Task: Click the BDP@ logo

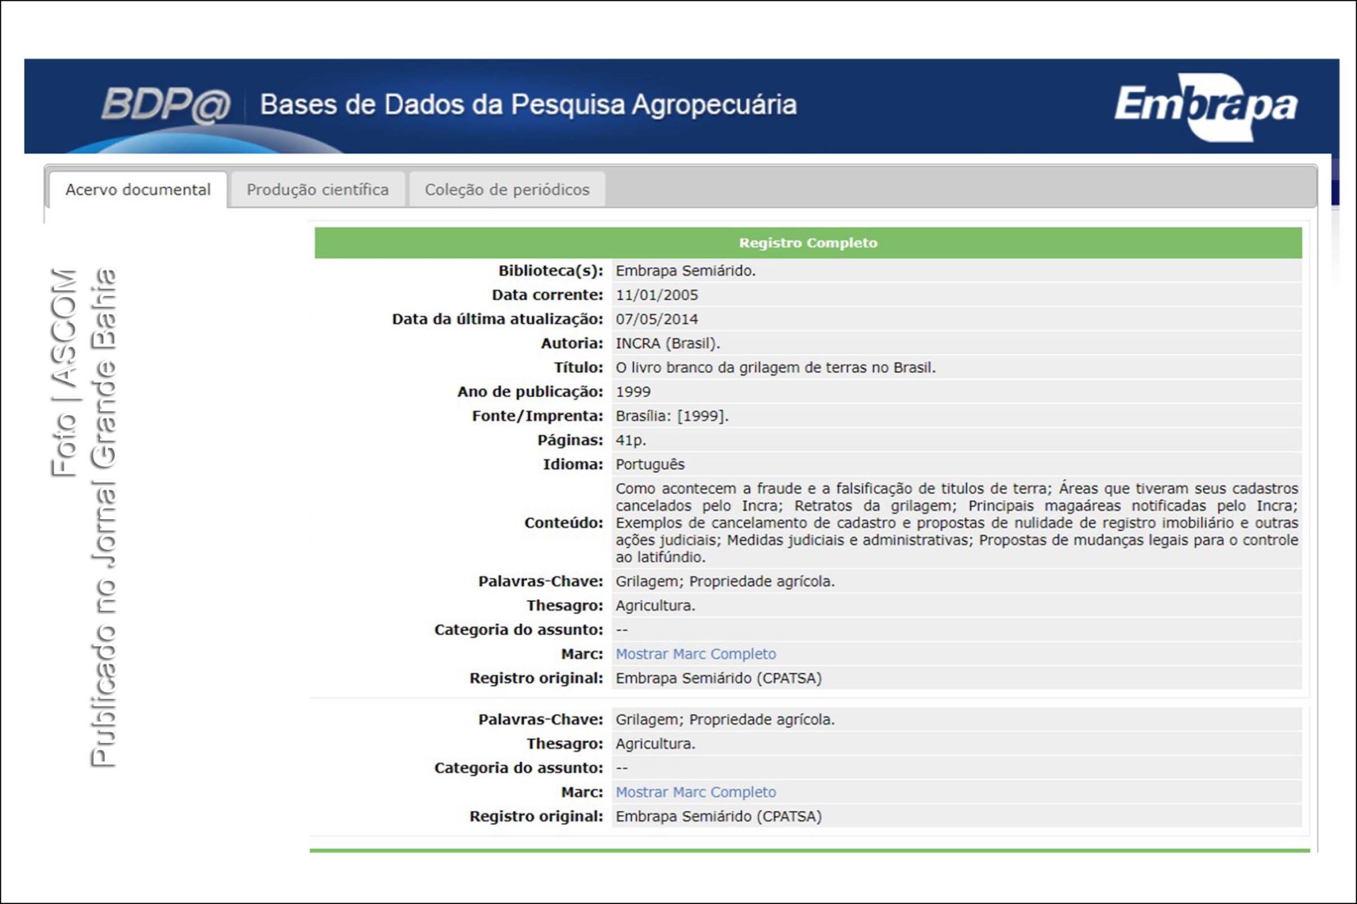Action: 166,105
